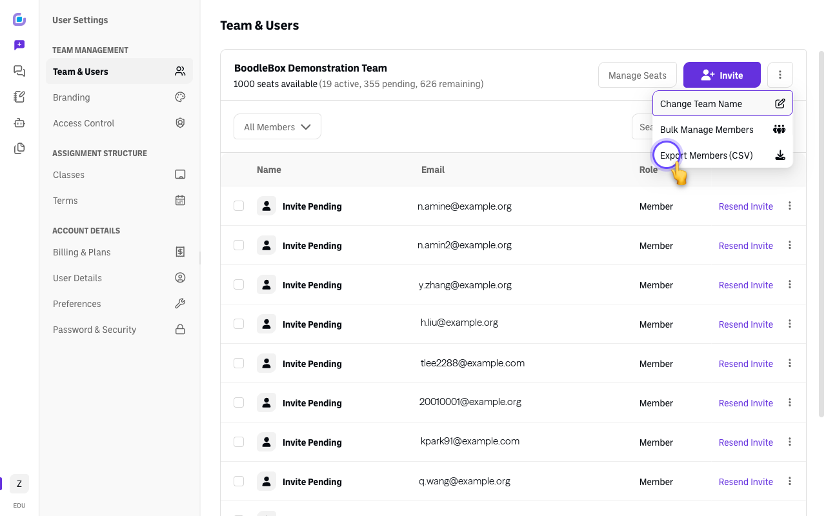Choose Change Team Name from the menu
The width and height of the screenshot is (826, 516).
(x=722, y=104)
